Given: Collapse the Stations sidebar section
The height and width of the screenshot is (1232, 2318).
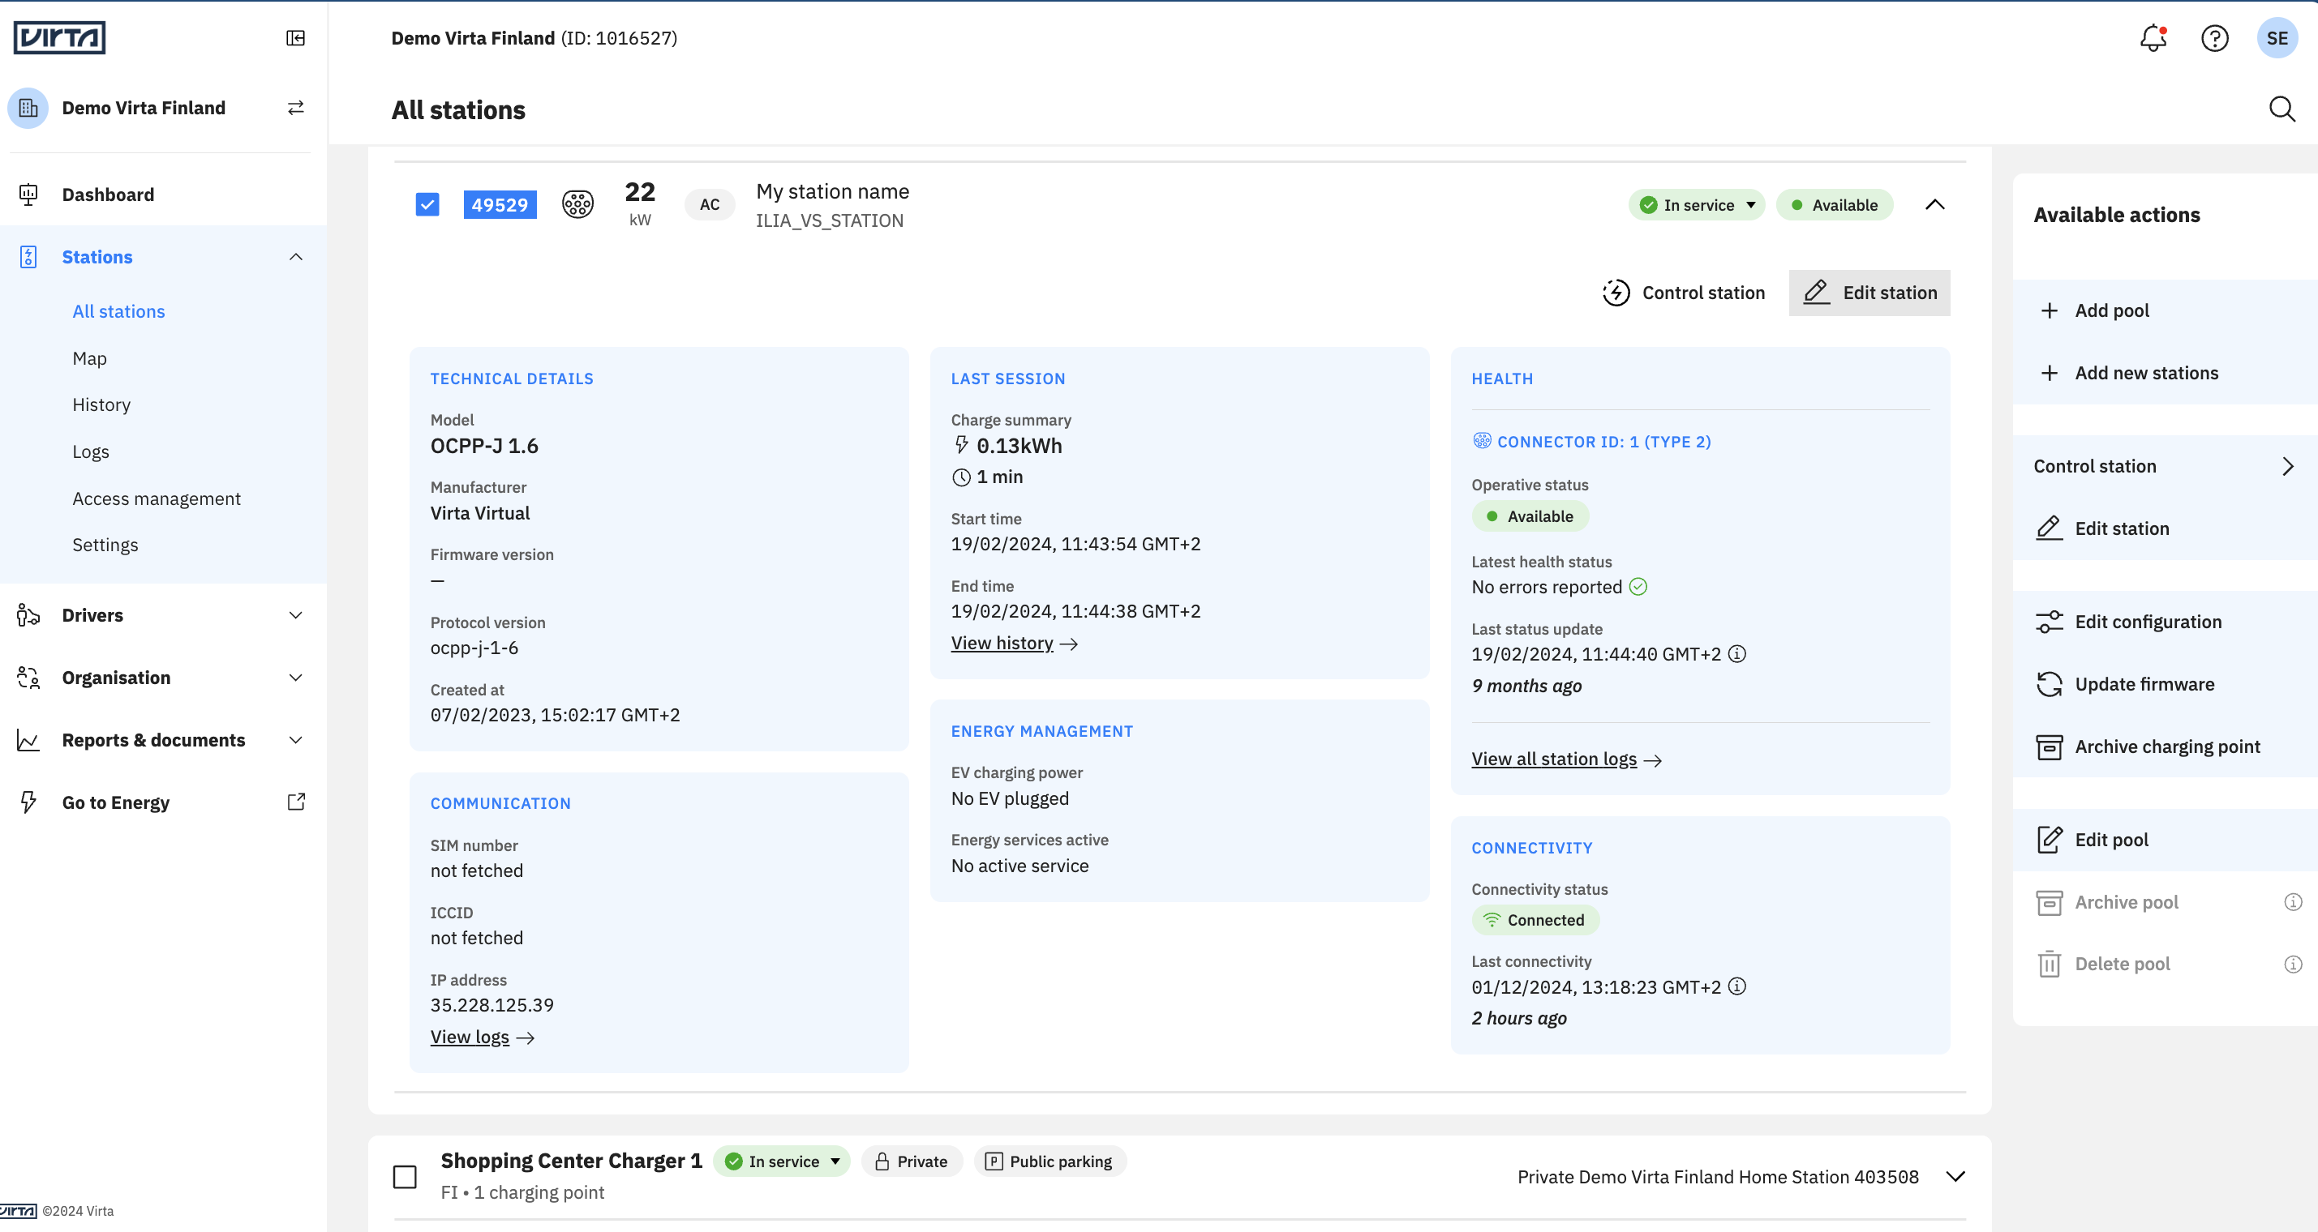Looking at the screenshot, I should (295, 257).
